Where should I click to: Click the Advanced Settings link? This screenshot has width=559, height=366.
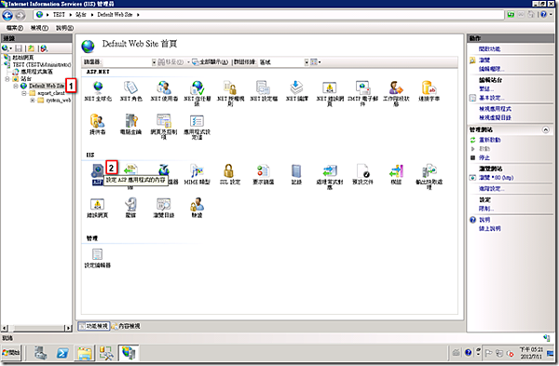point(492,188)
